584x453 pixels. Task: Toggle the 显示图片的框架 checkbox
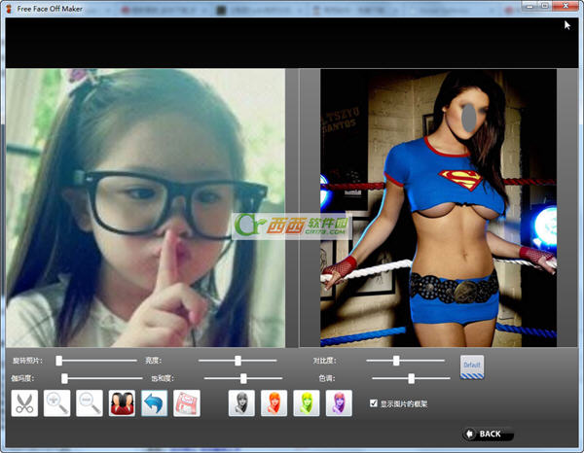374,403
